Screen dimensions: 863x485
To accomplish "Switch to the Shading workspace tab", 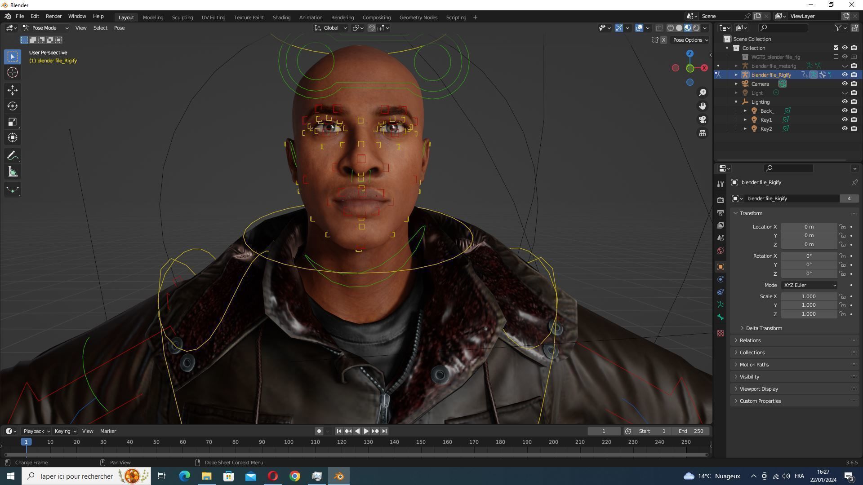I will 281,18.
